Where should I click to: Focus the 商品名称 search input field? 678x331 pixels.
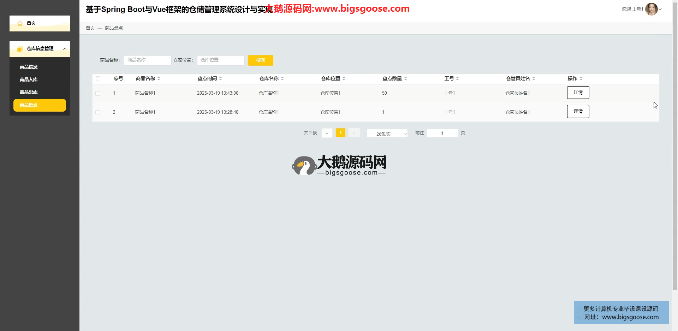coord(147,60)
